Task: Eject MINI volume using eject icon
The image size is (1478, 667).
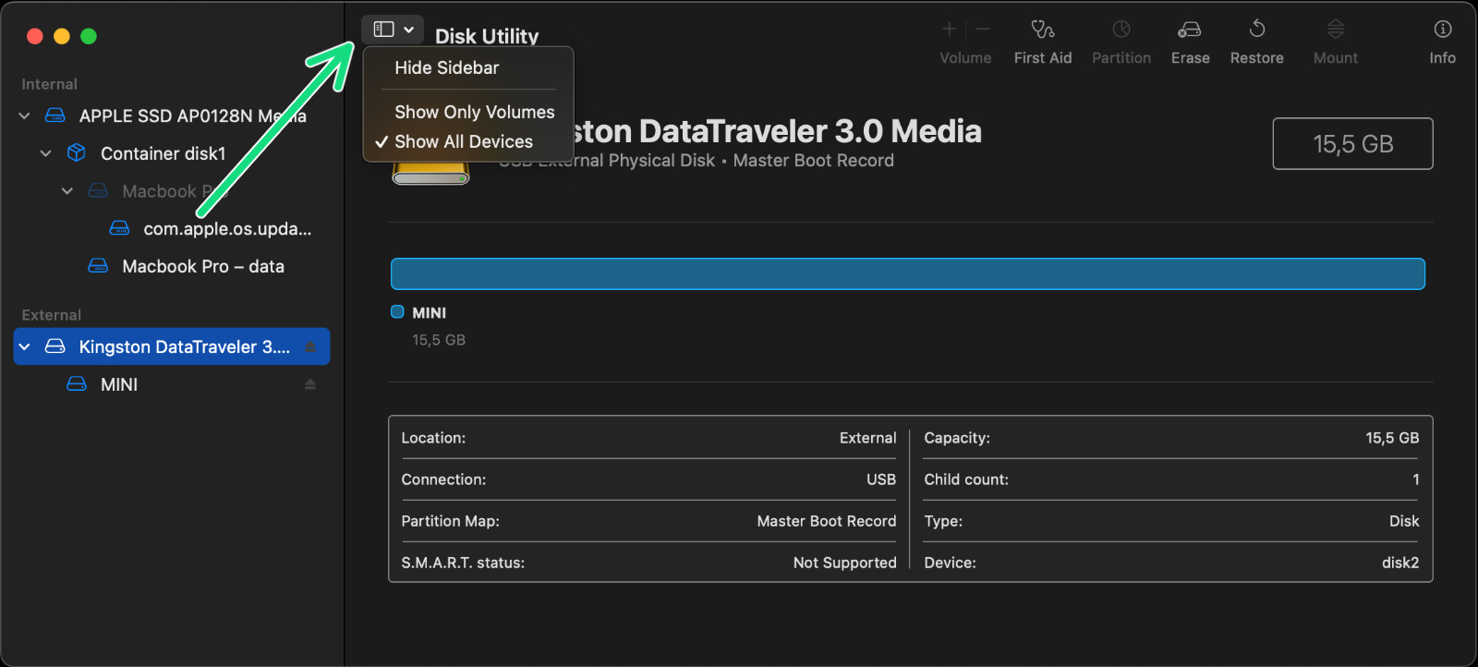Action: tap(310, 384)
